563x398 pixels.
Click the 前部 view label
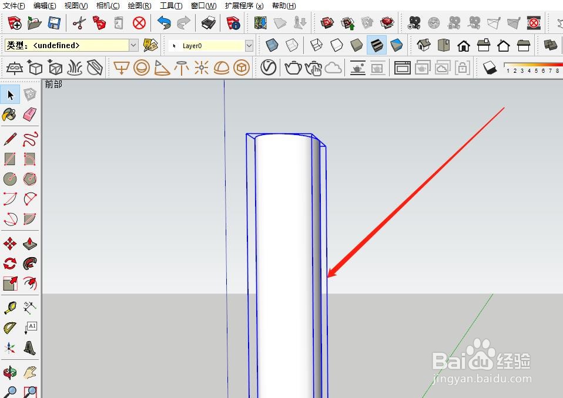coord(53,85)
